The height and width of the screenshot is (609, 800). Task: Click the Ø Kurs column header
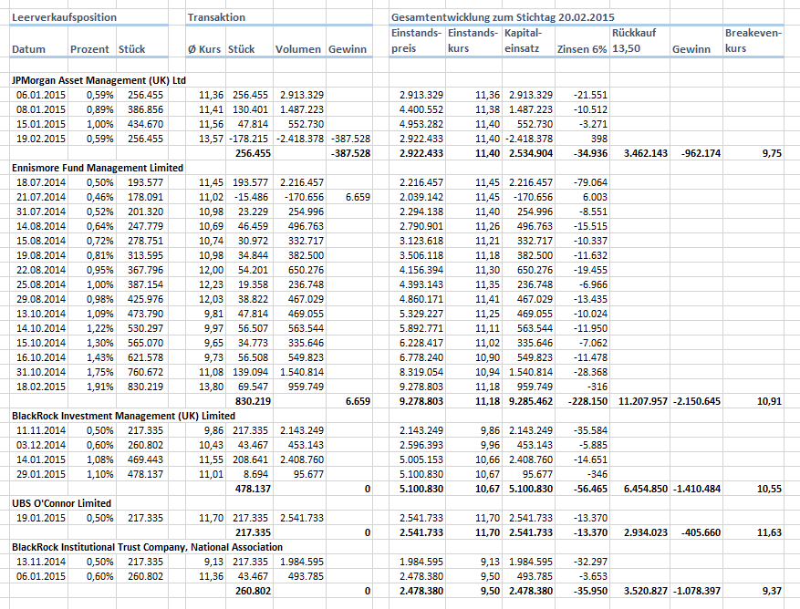(204, 49)
